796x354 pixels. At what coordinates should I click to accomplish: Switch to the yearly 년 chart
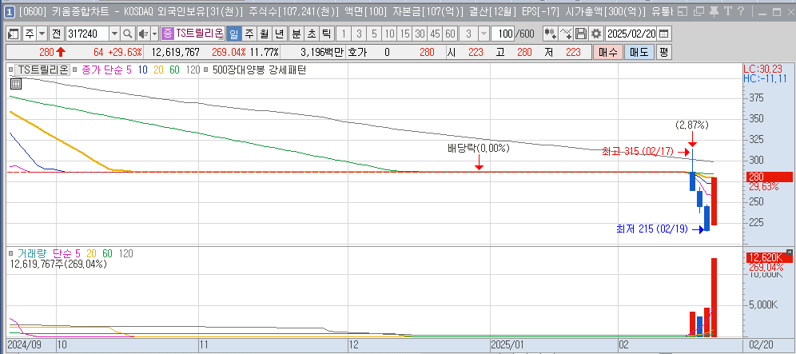[279, 34]
